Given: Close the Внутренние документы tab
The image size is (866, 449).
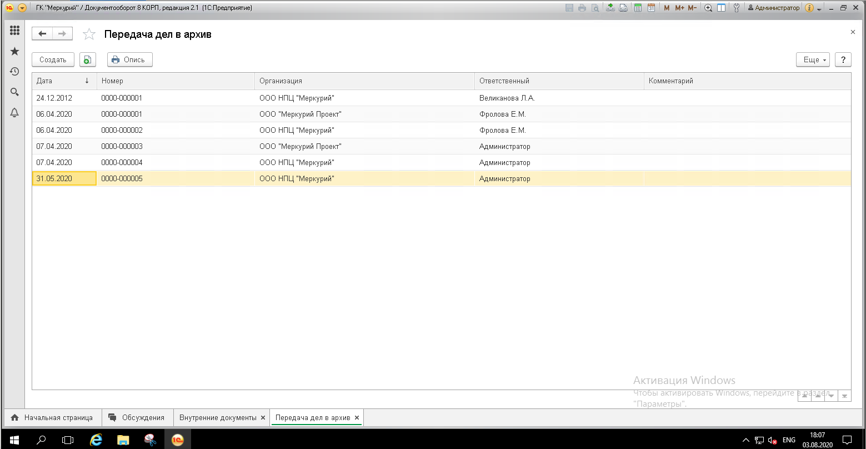Looking at the screenshot, I should [x=263, y=417].
